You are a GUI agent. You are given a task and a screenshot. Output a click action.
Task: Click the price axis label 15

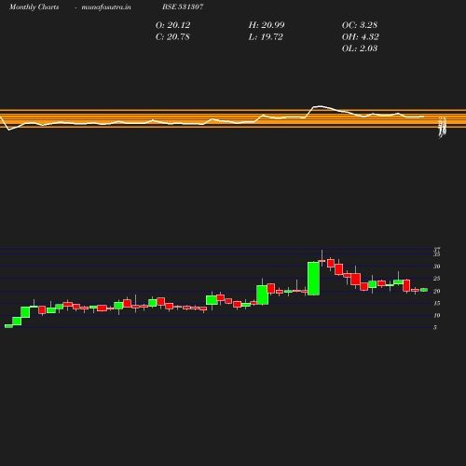tap(437, 304)
